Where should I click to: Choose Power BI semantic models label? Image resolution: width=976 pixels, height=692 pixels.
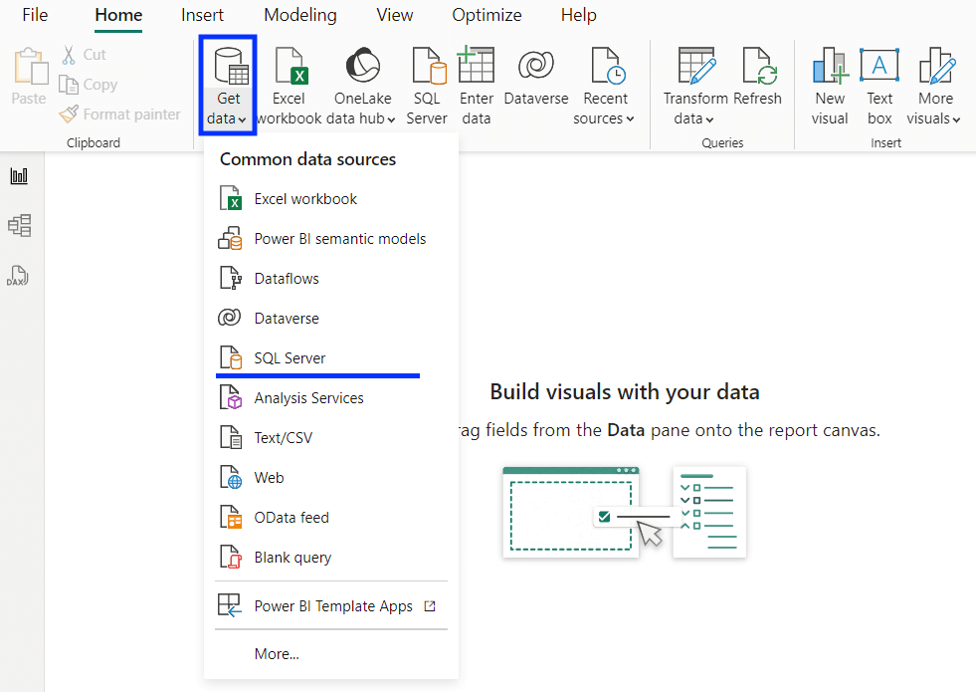tap(340, 239)
